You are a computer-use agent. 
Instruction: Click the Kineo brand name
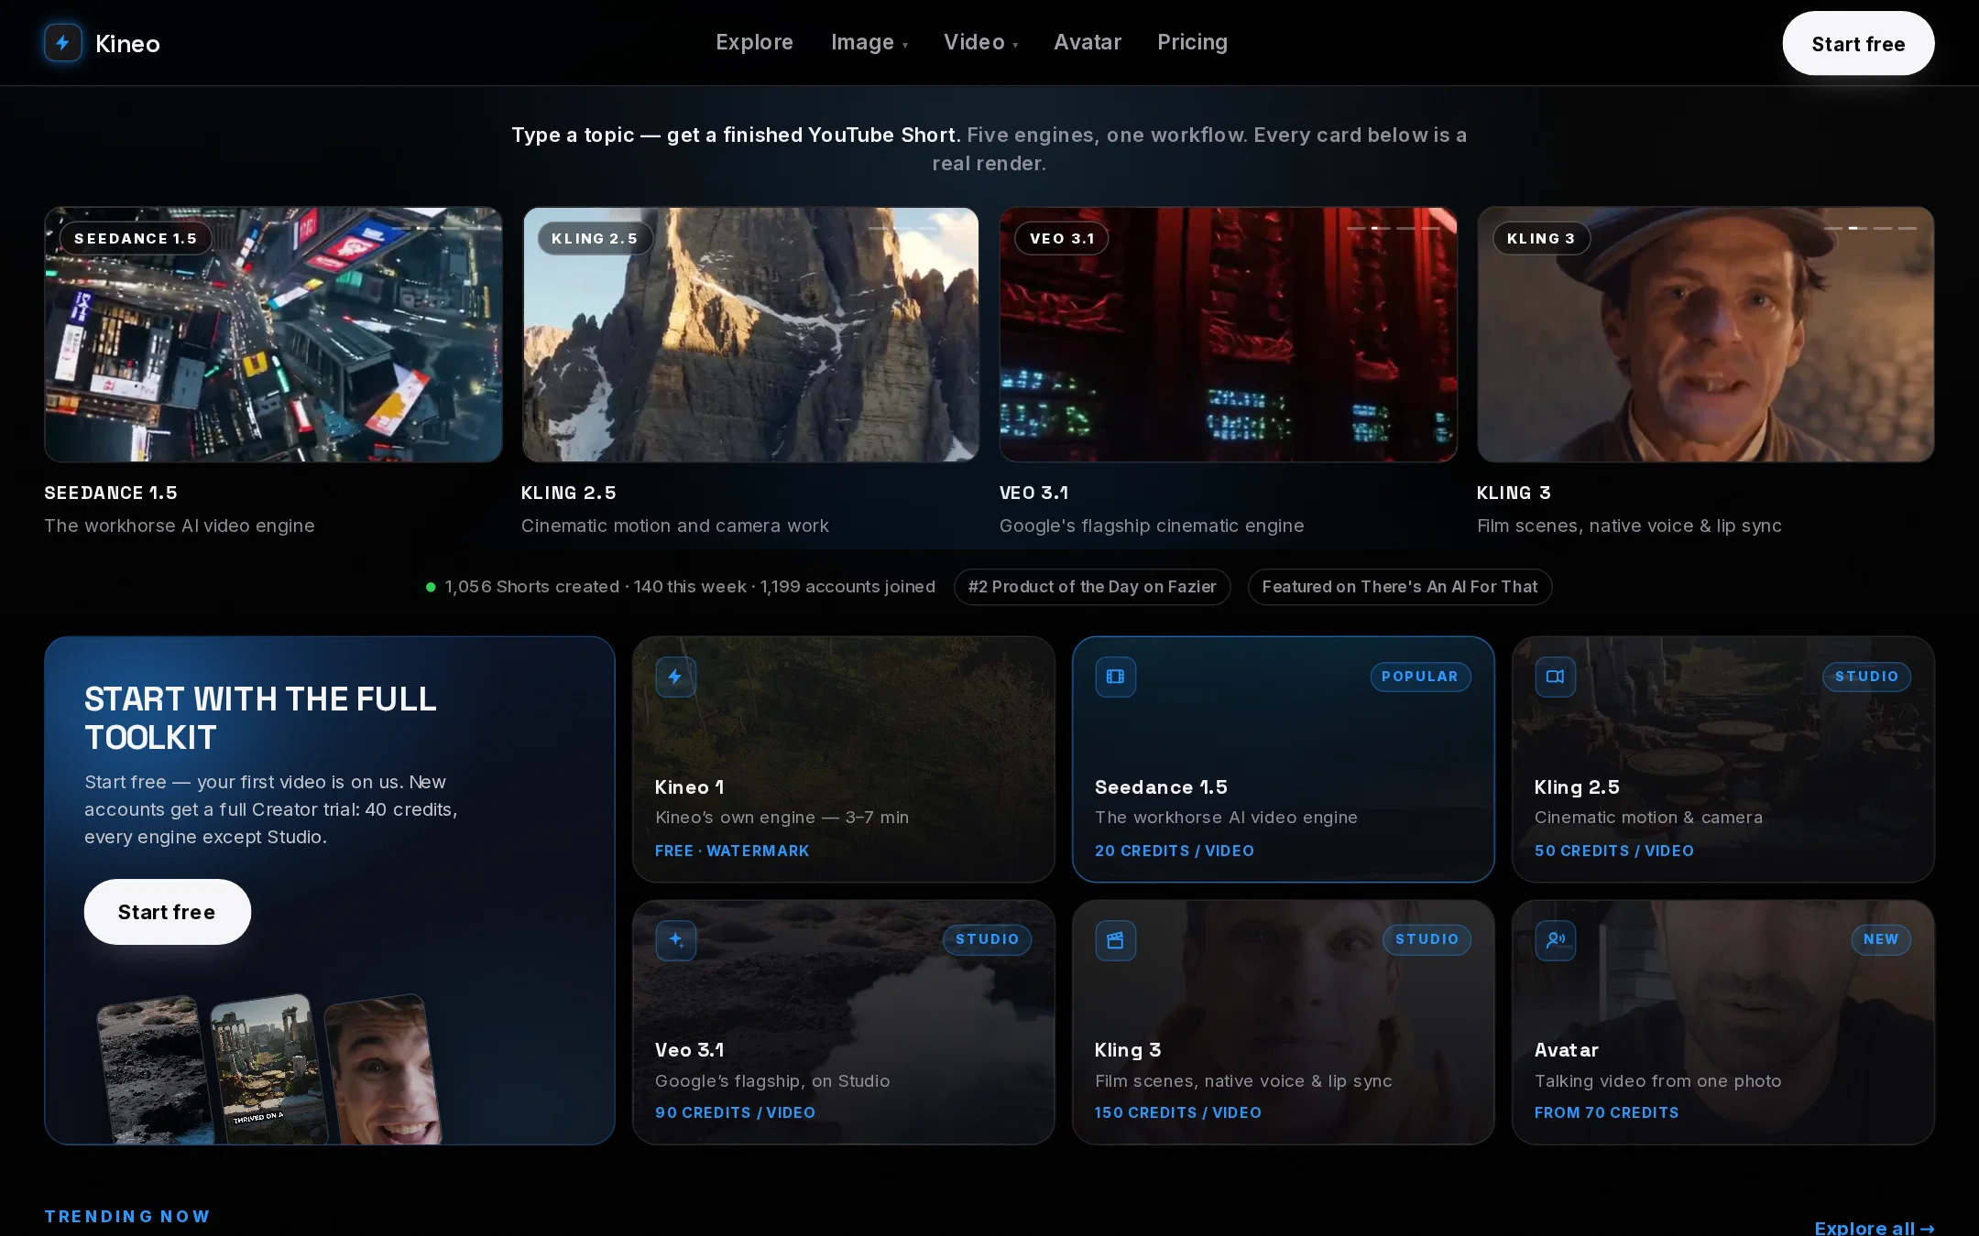[x=127, y=44]
